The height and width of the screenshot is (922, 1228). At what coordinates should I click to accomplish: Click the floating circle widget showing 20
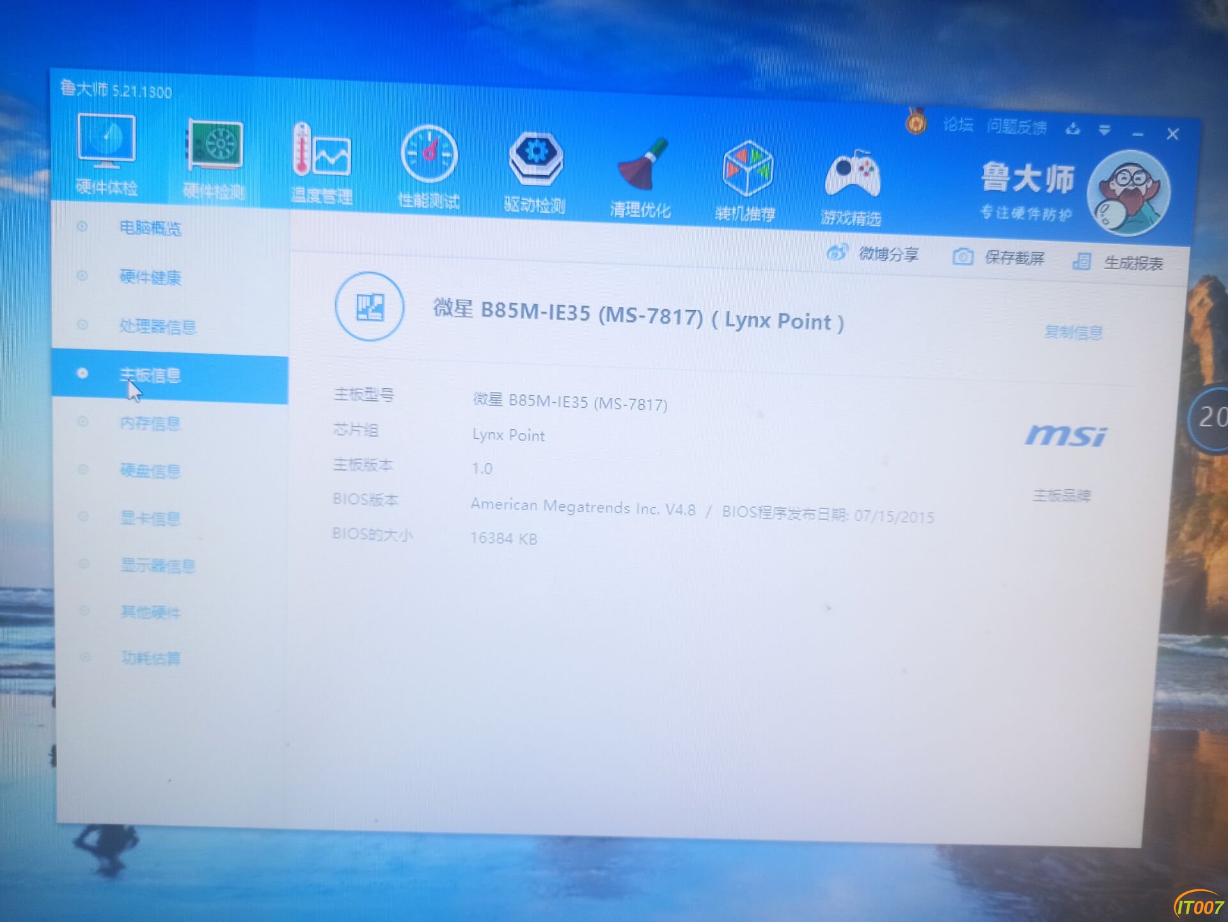(1209, 419)
